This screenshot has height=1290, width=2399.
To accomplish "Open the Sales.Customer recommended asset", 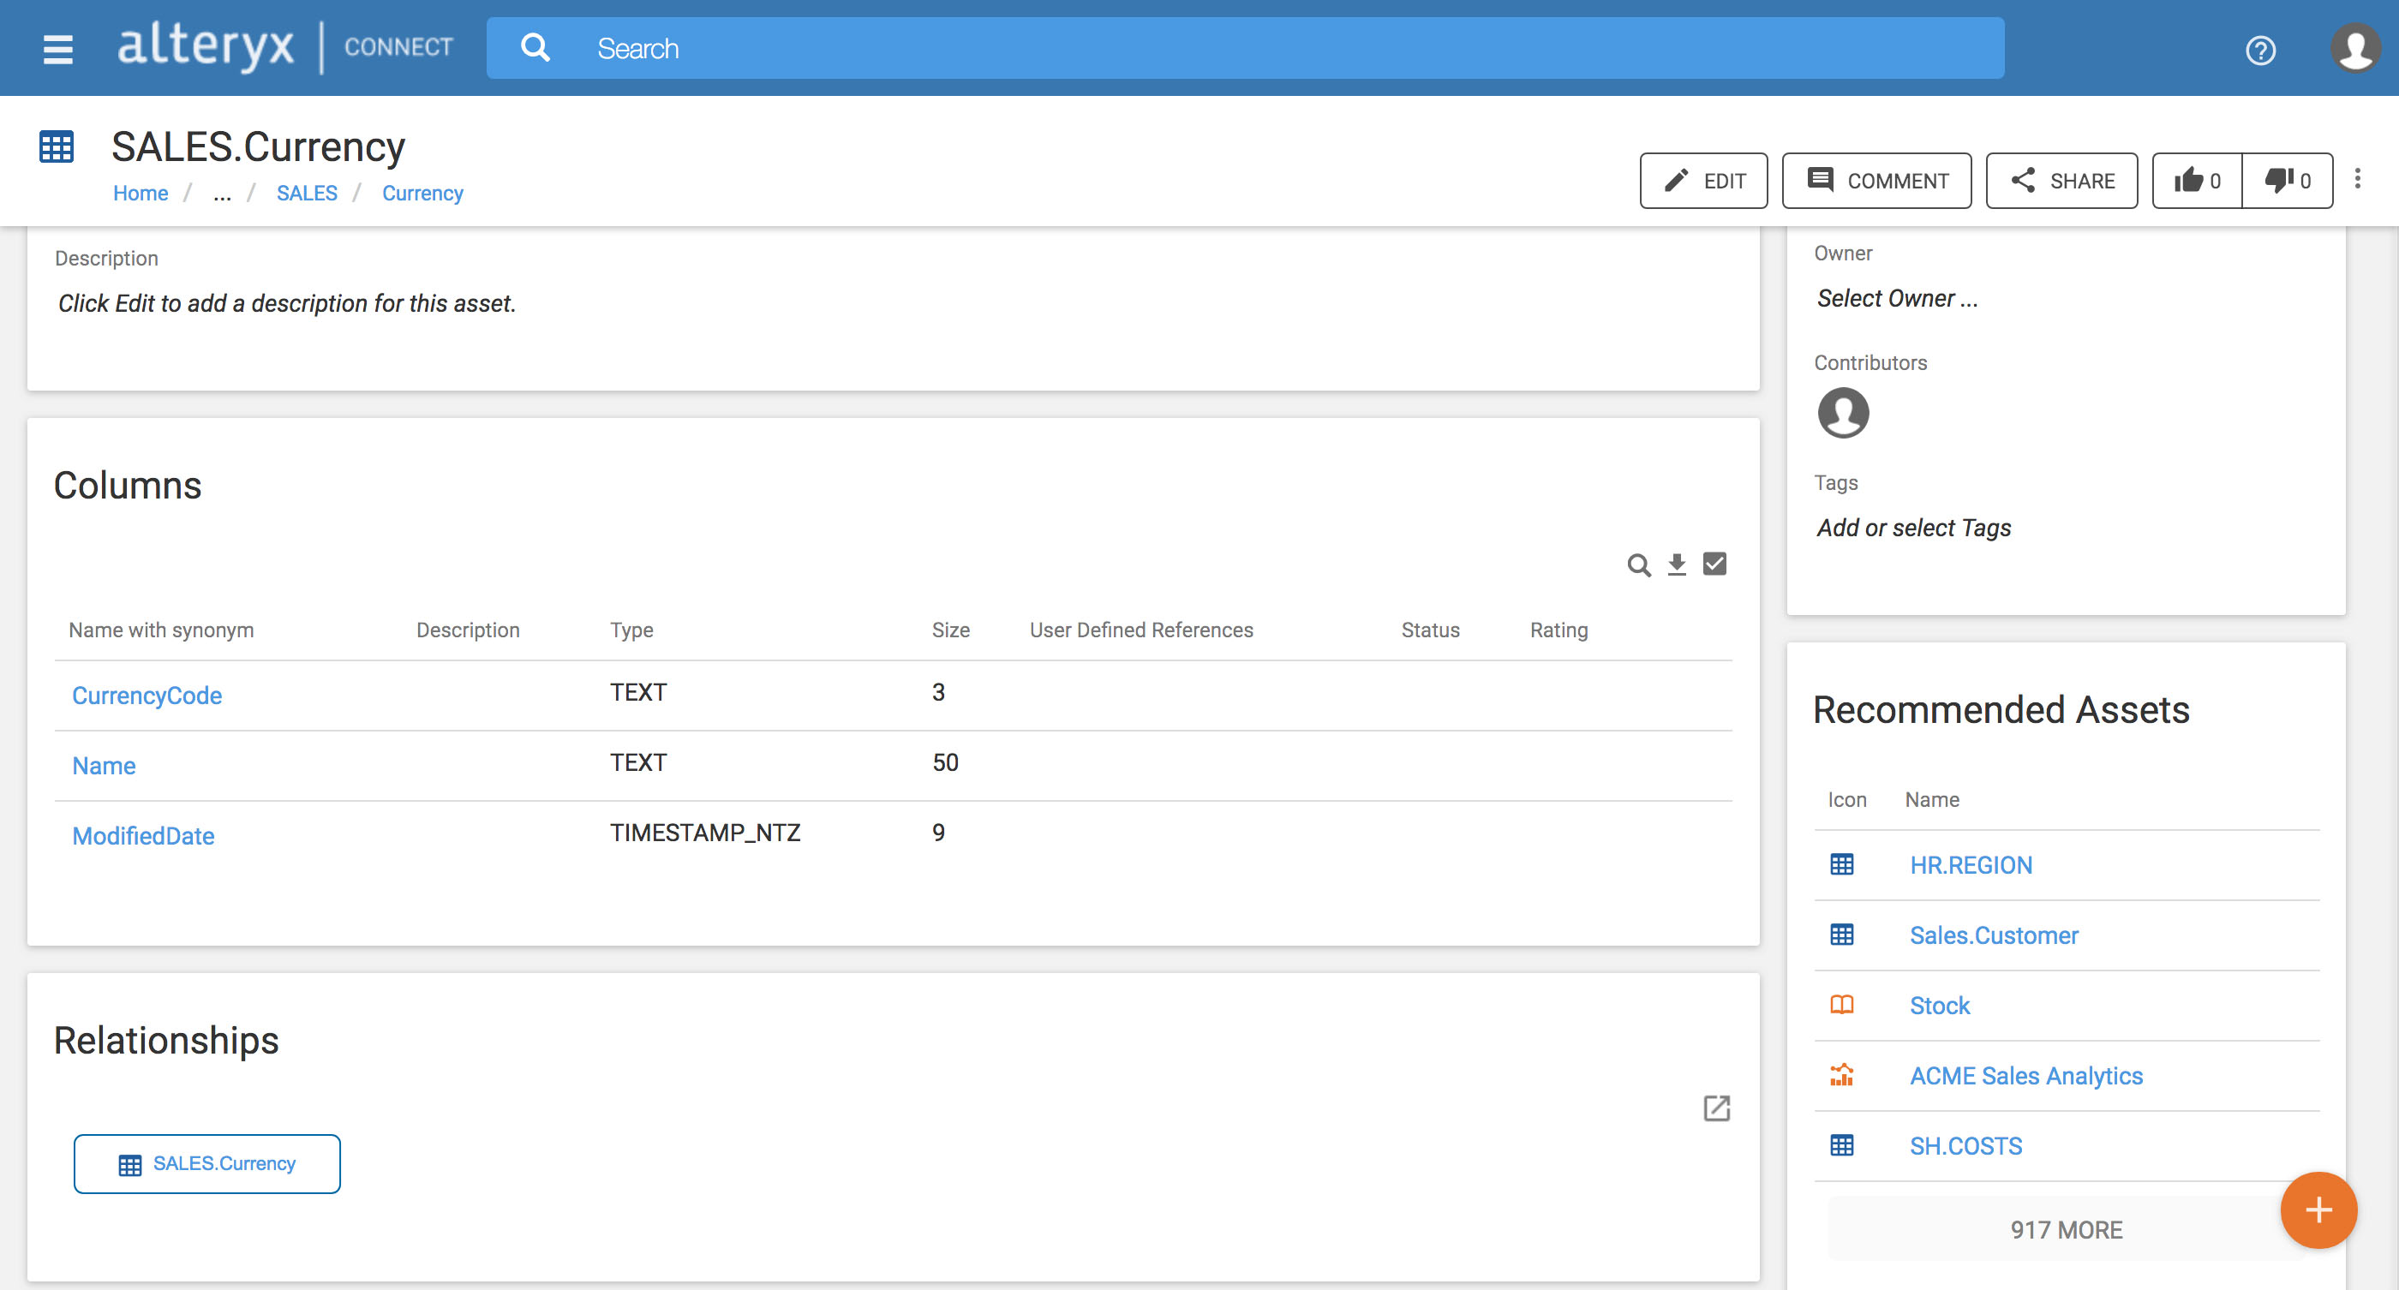I will click(x=1994, y=935).
